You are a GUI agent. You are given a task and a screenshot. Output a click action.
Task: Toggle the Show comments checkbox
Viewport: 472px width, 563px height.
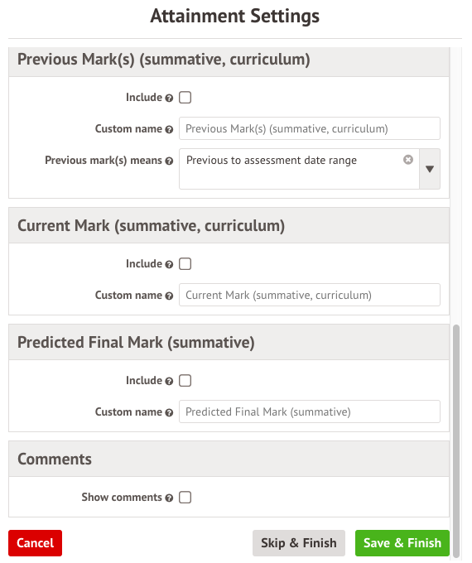coord(185,498)
